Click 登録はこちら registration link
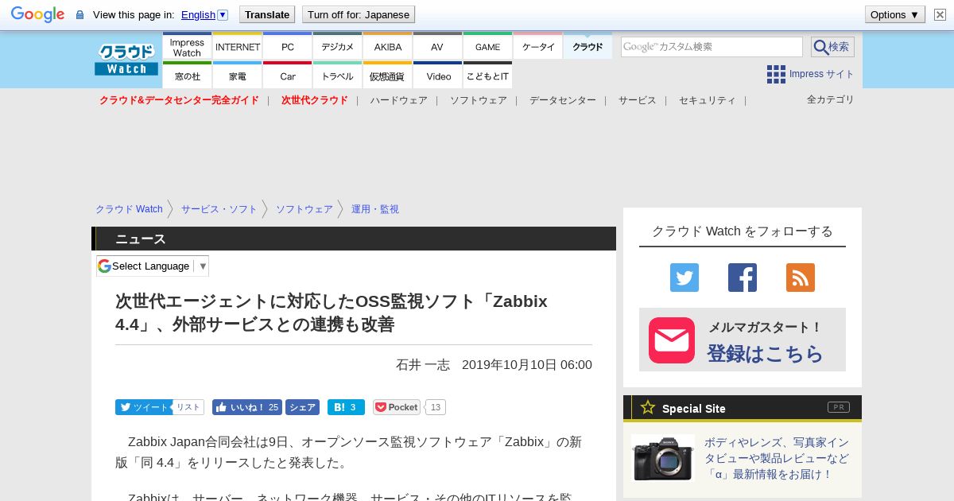Viewport: 954px width, 501px height. click(765, 353)
